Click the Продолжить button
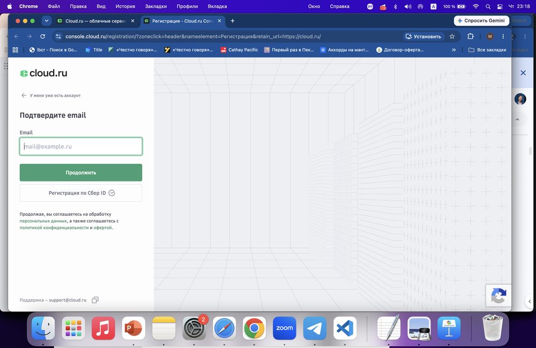Image resolution: width=536 pixels, height=348 pixels. [81, 172]
